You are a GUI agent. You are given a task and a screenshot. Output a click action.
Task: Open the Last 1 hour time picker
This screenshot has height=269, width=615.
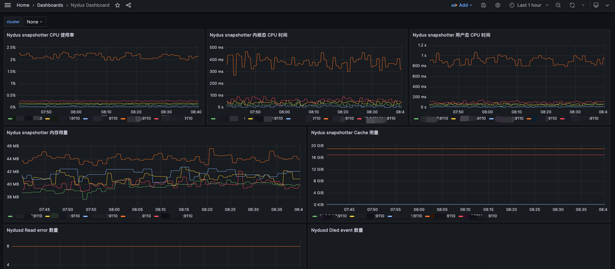(x=529, y=5)
